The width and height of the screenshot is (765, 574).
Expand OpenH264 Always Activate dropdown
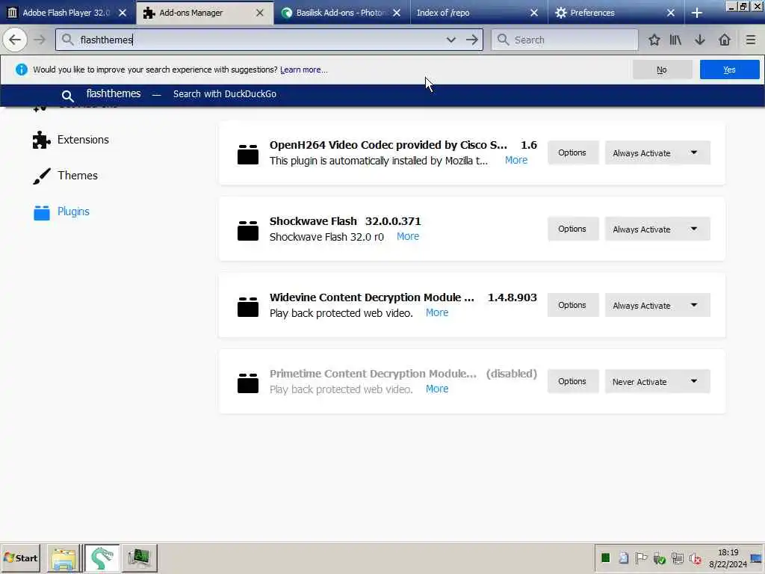tap(657, 152)
